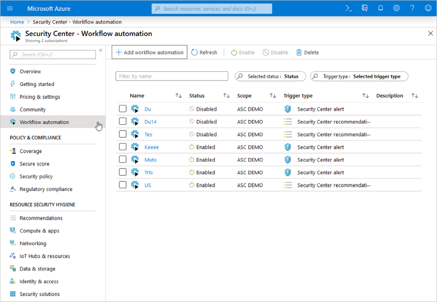
Task: Open the Selected status filter dropdown
Action: click(270, 77)
